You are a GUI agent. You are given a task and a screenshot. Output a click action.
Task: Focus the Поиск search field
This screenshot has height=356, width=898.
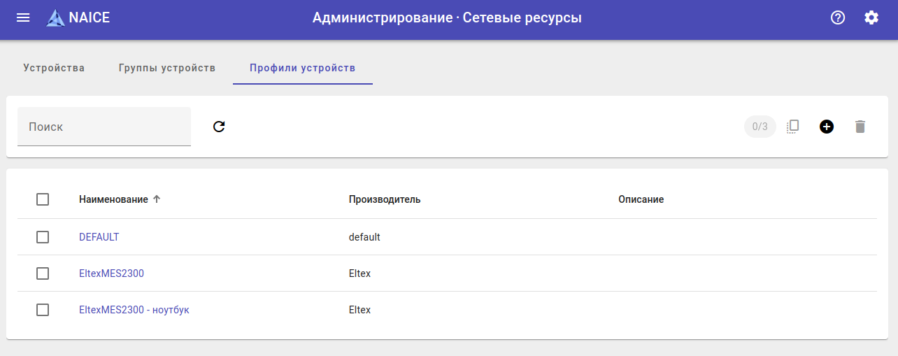[104, 127]
